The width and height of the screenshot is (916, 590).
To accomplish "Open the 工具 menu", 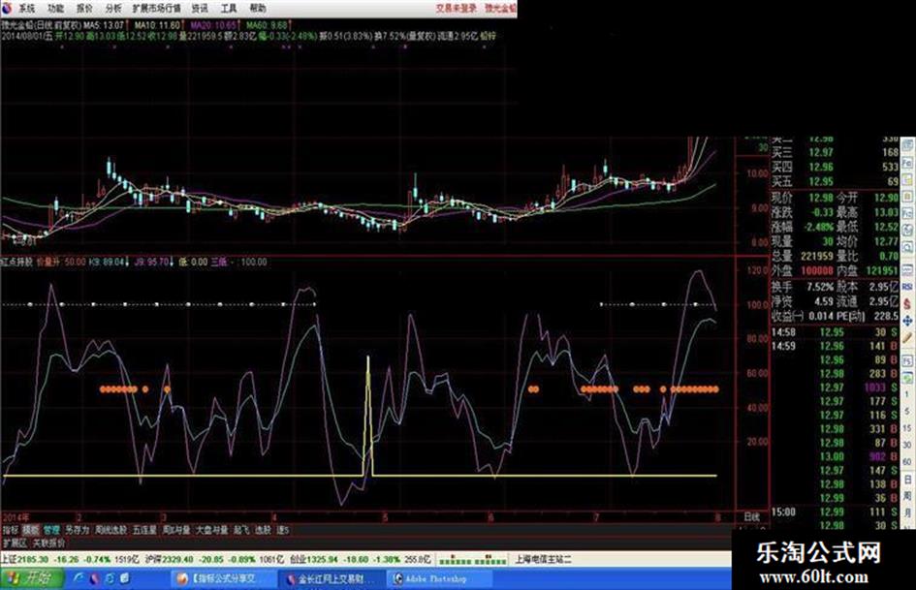I will click(x=229, y=8).
